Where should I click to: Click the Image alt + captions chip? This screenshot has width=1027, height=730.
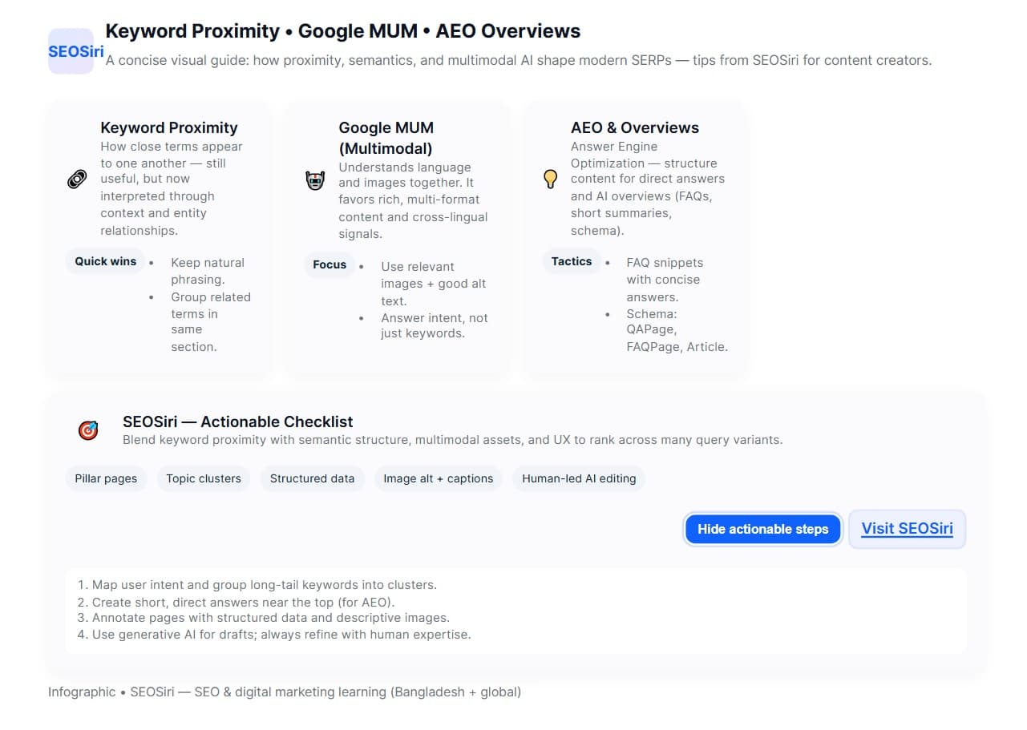point(438,478)
